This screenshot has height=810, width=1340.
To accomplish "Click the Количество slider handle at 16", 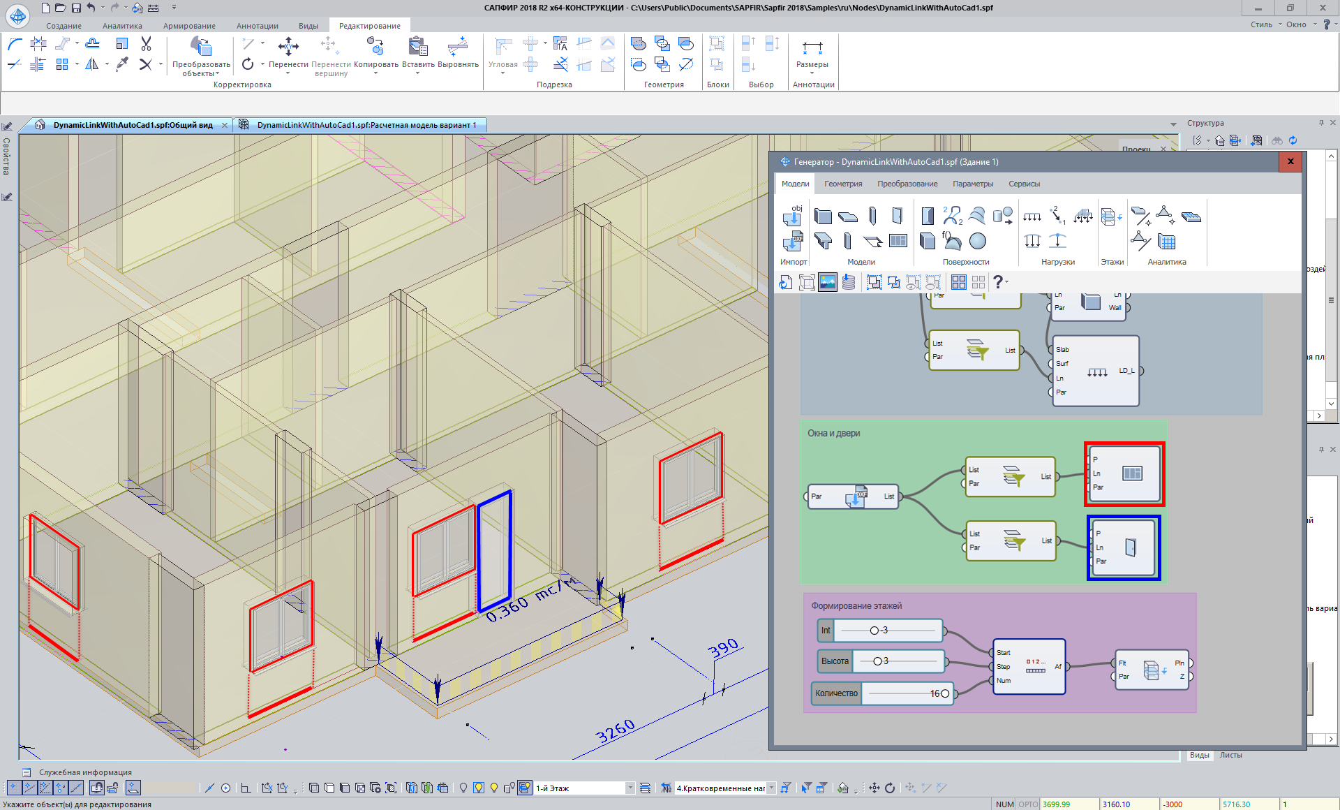I will (945, 693).
